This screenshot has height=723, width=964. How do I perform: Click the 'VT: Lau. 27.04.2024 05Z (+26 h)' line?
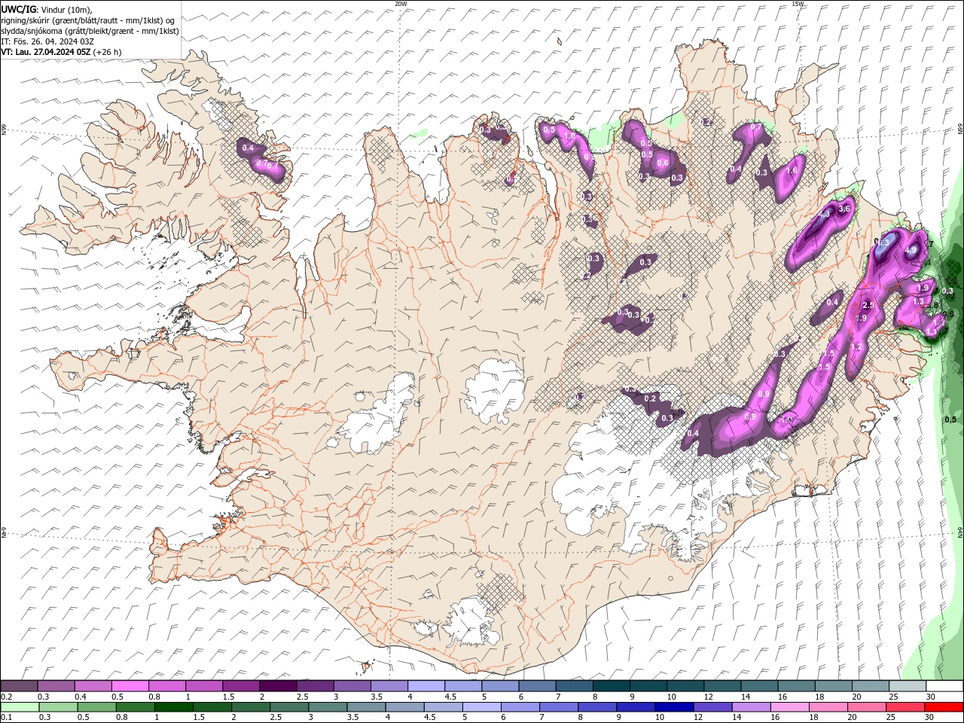(x=62, y=52)
